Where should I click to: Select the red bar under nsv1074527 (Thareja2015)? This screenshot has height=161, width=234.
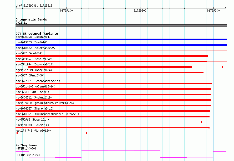point(113,111)
